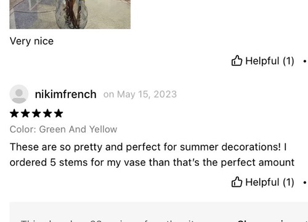Screen dimensions: 308x222
Task: Click the 'These are so pretty' review text
Action: tap(152, 155)
